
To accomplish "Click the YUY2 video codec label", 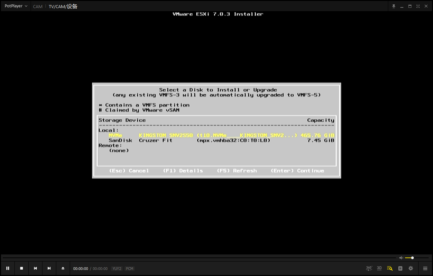I will [x=117, y=269].
